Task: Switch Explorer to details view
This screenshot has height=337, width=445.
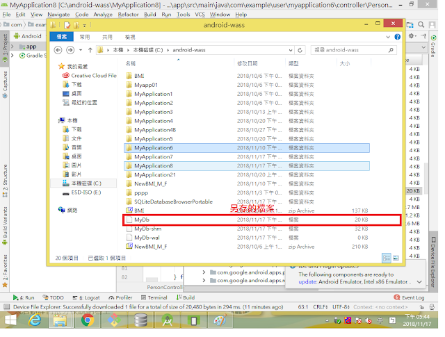Action: (387, 258)
